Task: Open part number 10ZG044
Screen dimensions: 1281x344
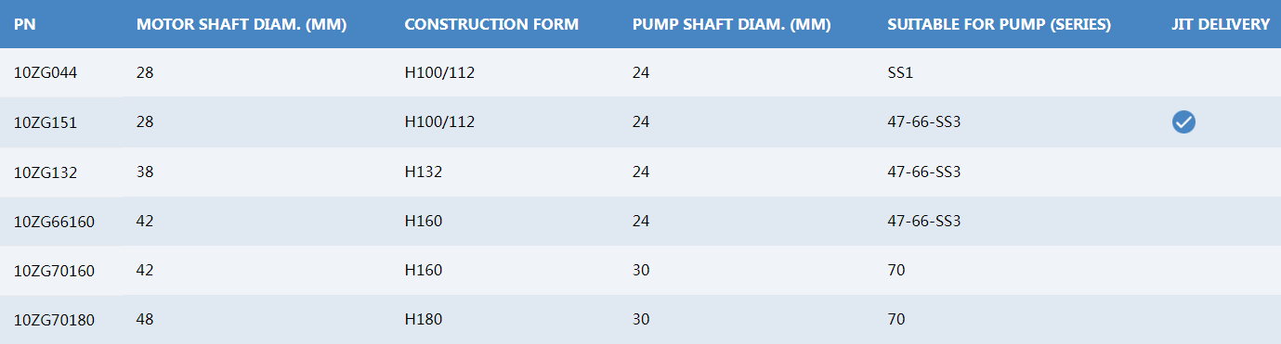Action: [x=45, y=72]
